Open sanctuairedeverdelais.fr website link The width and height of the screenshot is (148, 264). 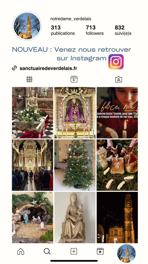[48, 68]
